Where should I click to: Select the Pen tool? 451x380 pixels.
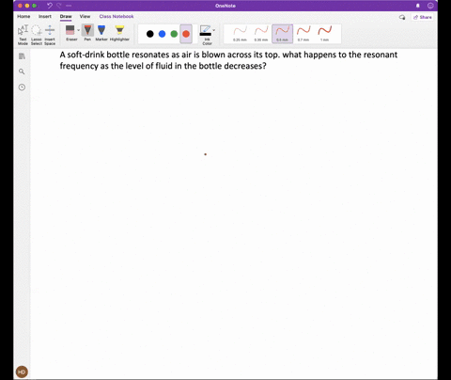(x=87, y=33)
